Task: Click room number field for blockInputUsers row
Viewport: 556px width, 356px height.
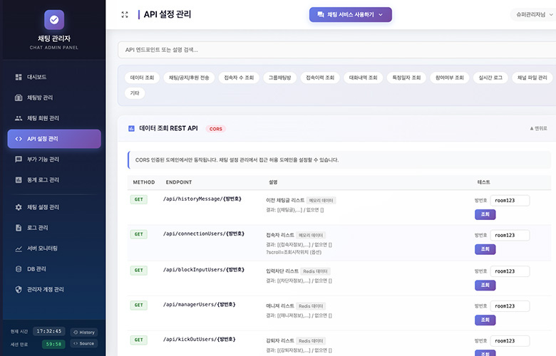Action: click(510, 271)
